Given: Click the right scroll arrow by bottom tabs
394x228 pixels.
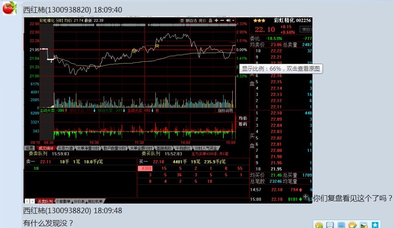Looking at the screenshot, I should (x=33, y=201).
